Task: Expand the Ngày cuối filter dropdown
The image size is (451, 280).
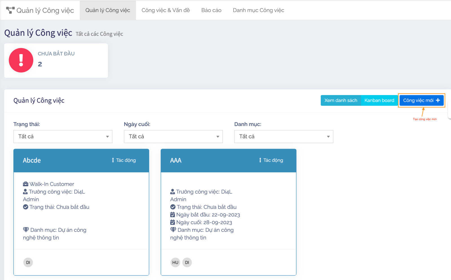Action: coord(173,136)
